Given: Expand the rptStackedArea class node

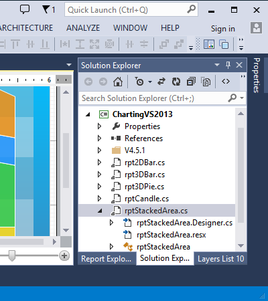Looking at the screenshot, I should click(111, 247).
